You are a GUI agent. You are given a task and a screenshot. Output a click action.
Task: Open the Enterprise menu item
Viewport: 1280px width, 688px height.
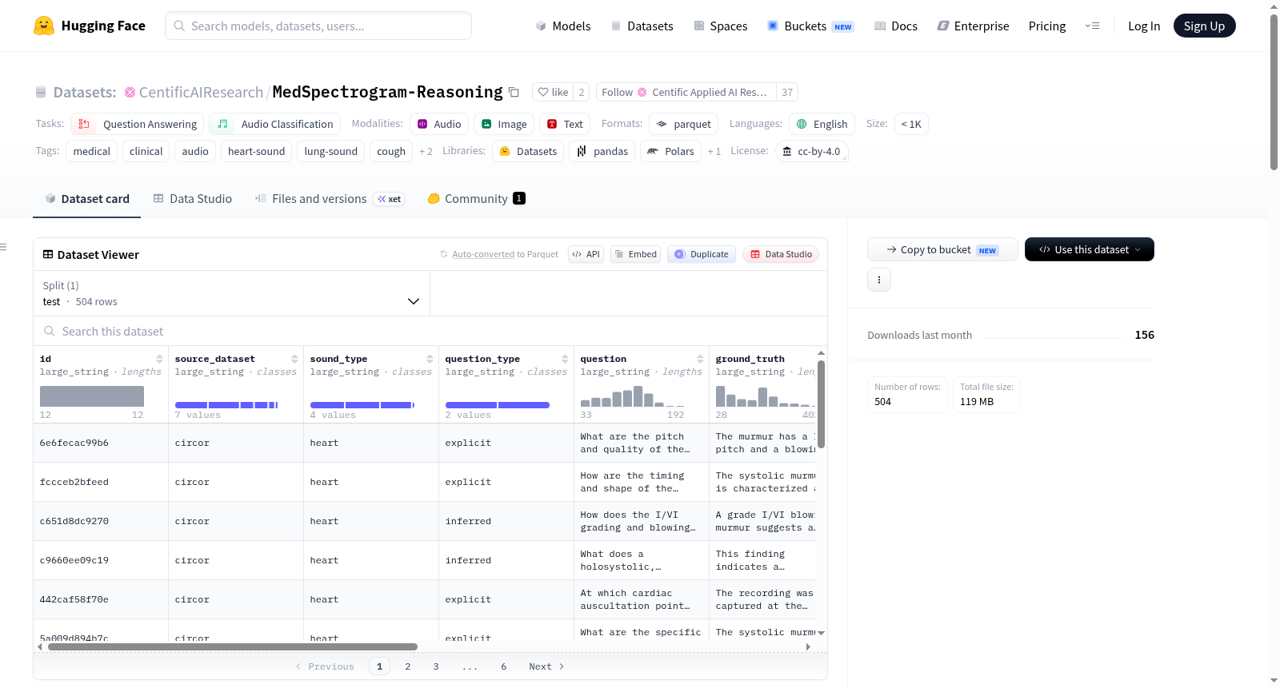tap(973, 26)
